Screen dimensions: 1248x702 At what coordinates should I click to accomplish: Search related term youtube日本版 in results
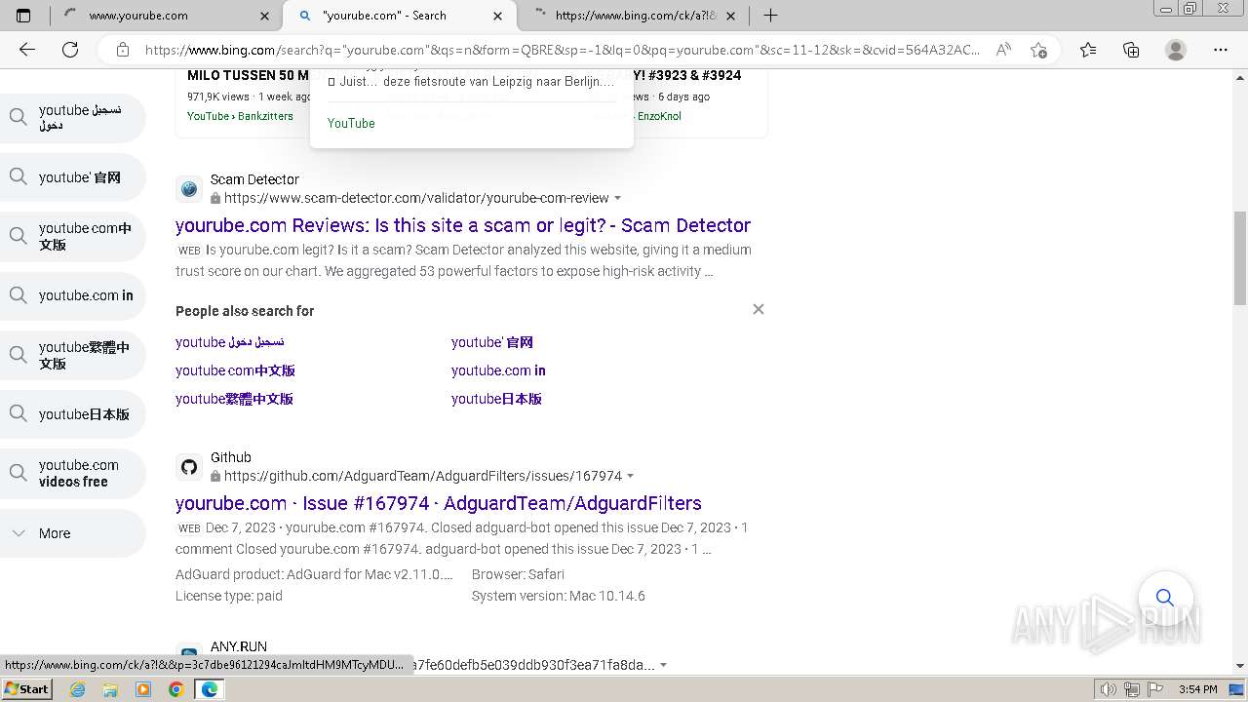(496, 399)
